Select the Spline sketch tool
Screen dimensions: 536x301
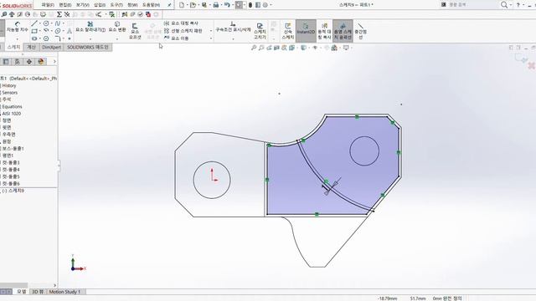pos(58,23)
